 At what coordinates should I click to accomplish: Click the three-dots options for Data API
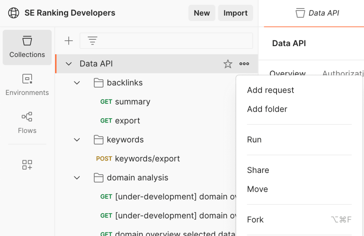[x=244, y=64]
